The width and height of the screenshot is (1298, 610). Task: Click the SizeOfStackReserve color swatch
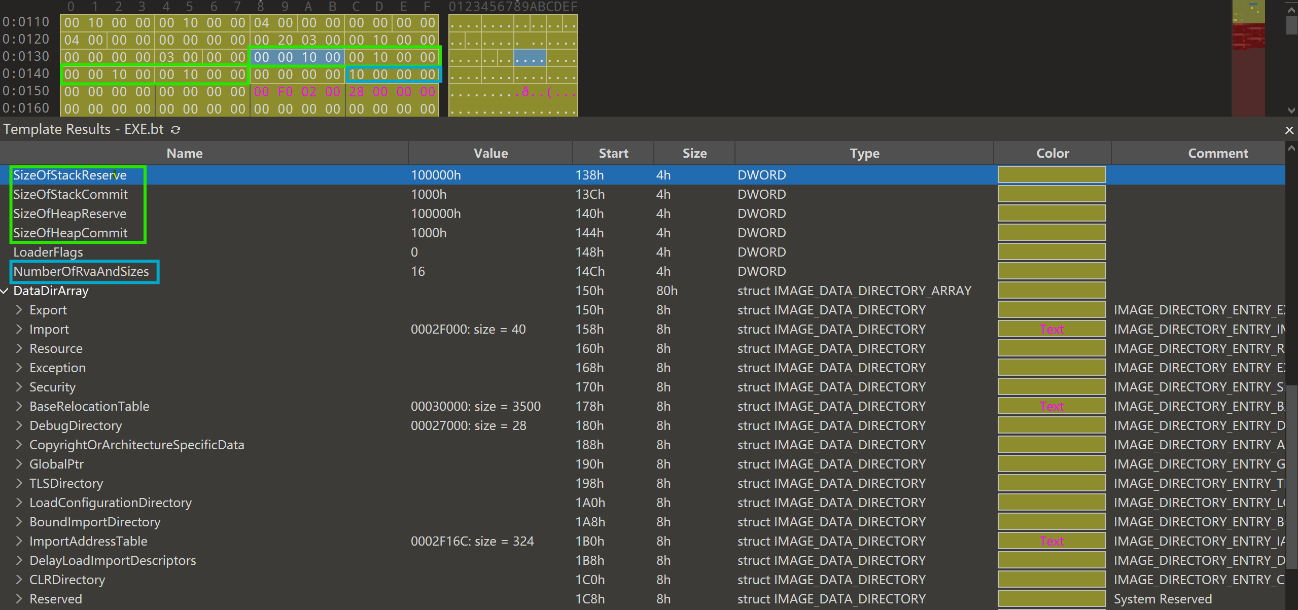(1051, 175)
